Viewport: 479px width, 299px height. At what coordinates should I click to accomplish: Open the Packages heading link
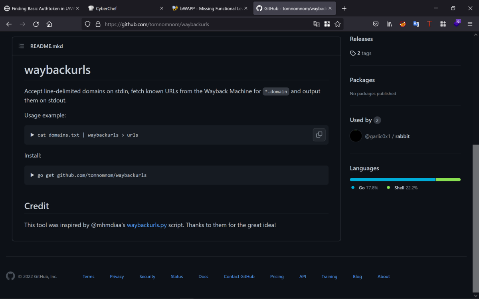(362, 80)
